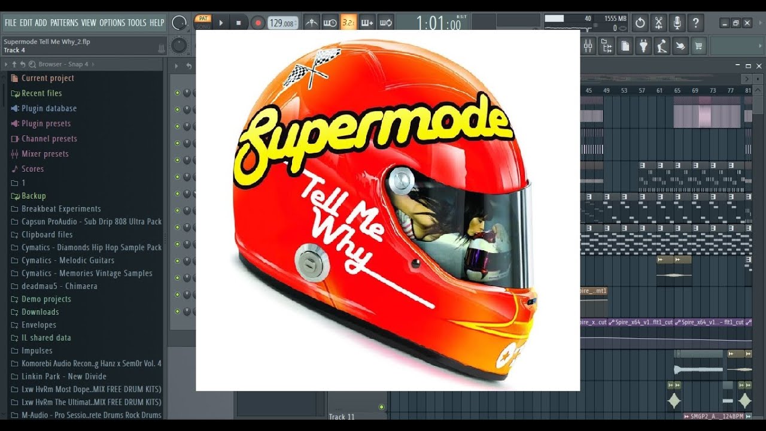This screenshot has width=766, height=431.
Task: Click the microphone one-click recording icon
Action: (x=677, y=23)
